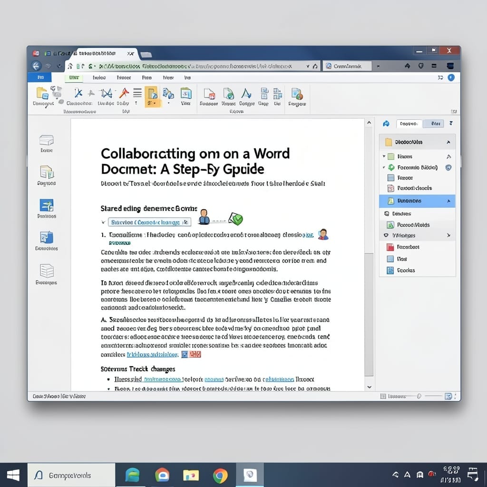Open Chrome from the taskbar
Screen dimensions: 487x487
point(220,476)
